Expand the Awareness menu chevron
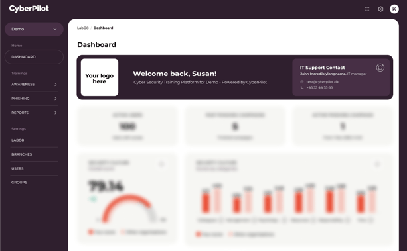Screen dimensions: 407x251 (55, 85)
